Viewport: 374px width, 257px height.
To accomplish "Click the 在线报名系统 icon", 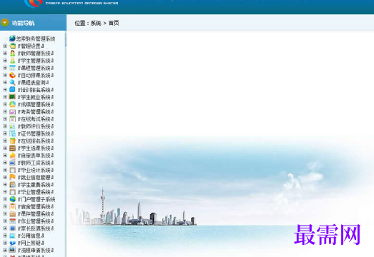I will [x=12, y=141].
